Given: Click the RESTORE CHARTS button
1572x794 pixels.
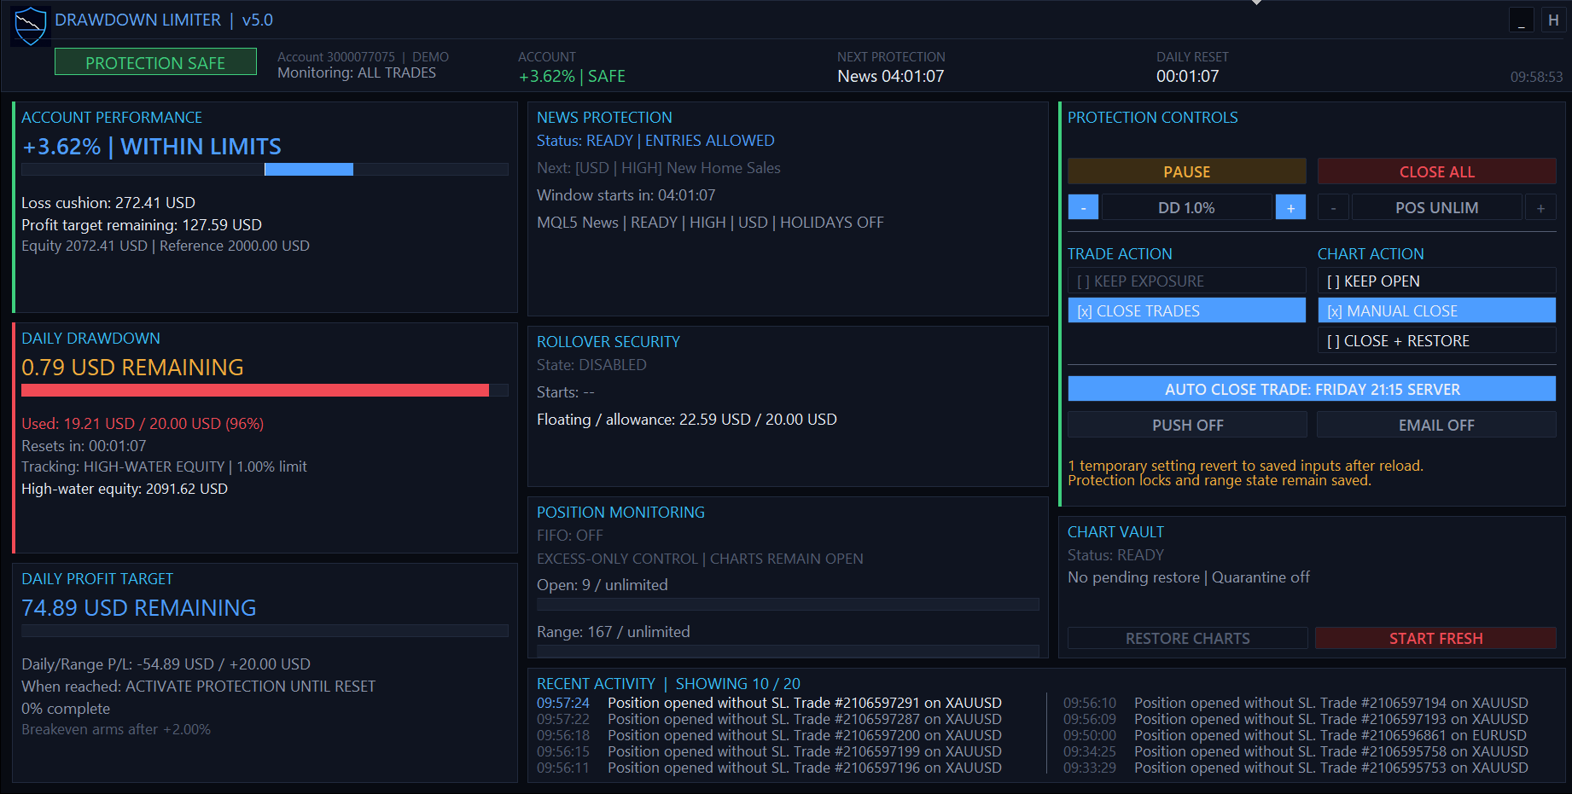Looking at the screenshot, I should [x=1187, y=638].
